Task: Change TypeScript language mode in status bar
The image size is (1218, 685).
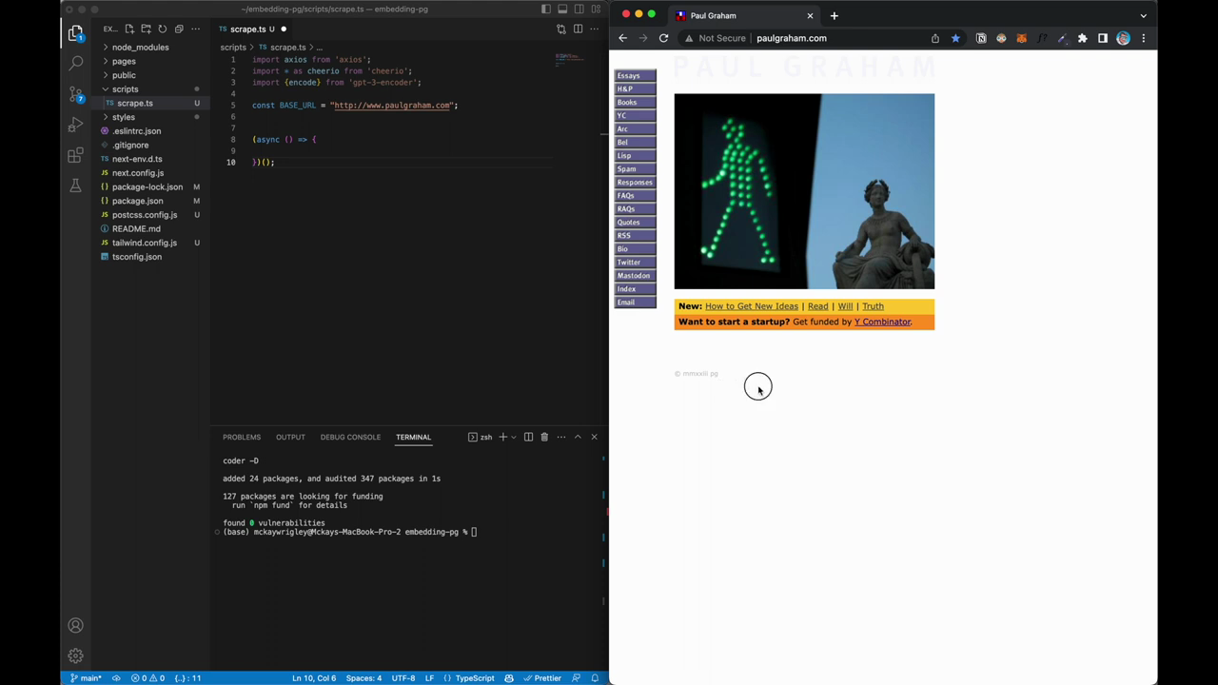Action: tap(475, 678)
